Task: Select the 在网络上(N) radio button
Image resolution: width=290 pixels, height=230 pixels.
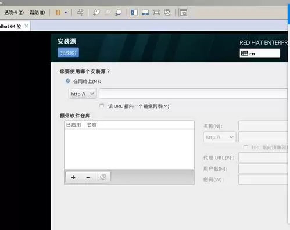Action: pos(67,81)
